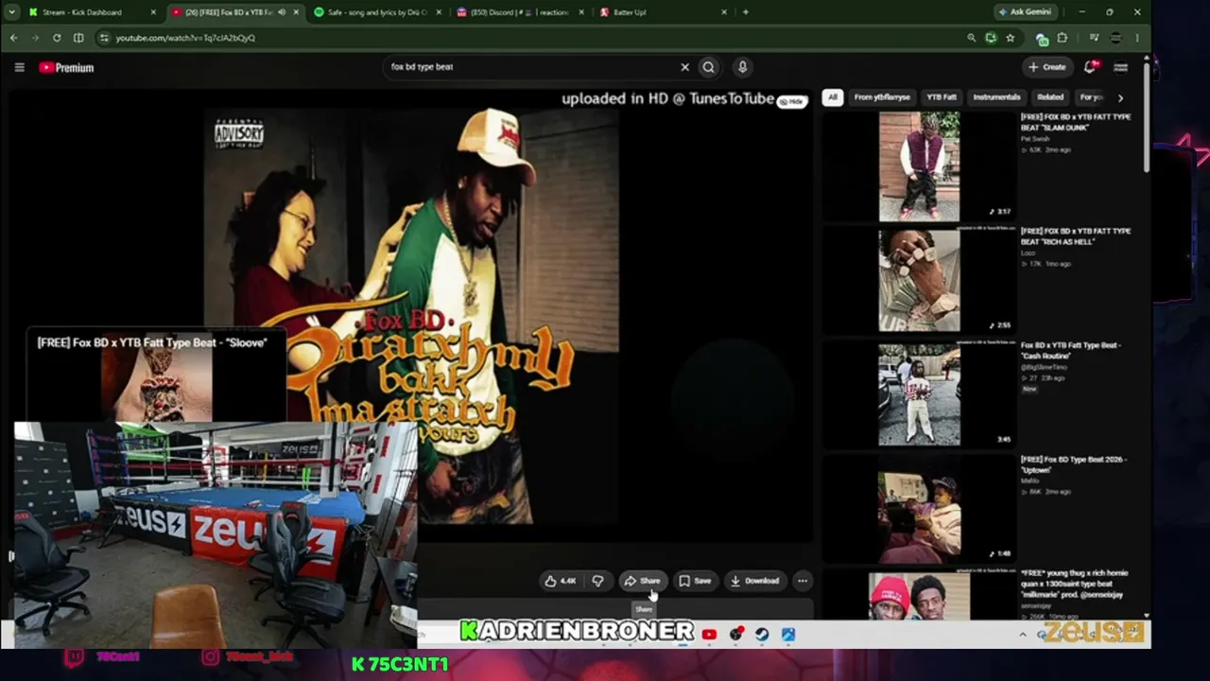The width and height of the screenshot is (1210, 681).
Task: Open the young thug millimarie beat thumbnail
Action: [919, 595]
